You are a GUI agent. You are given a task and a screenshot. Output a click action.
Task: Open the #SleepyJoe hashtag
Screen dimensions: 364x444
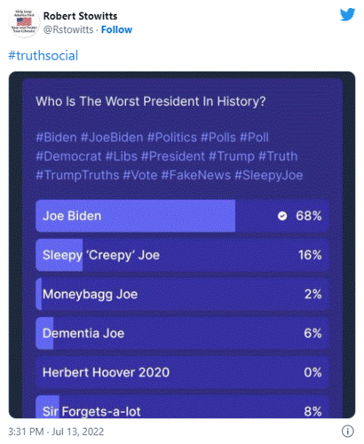coord(269,175)
